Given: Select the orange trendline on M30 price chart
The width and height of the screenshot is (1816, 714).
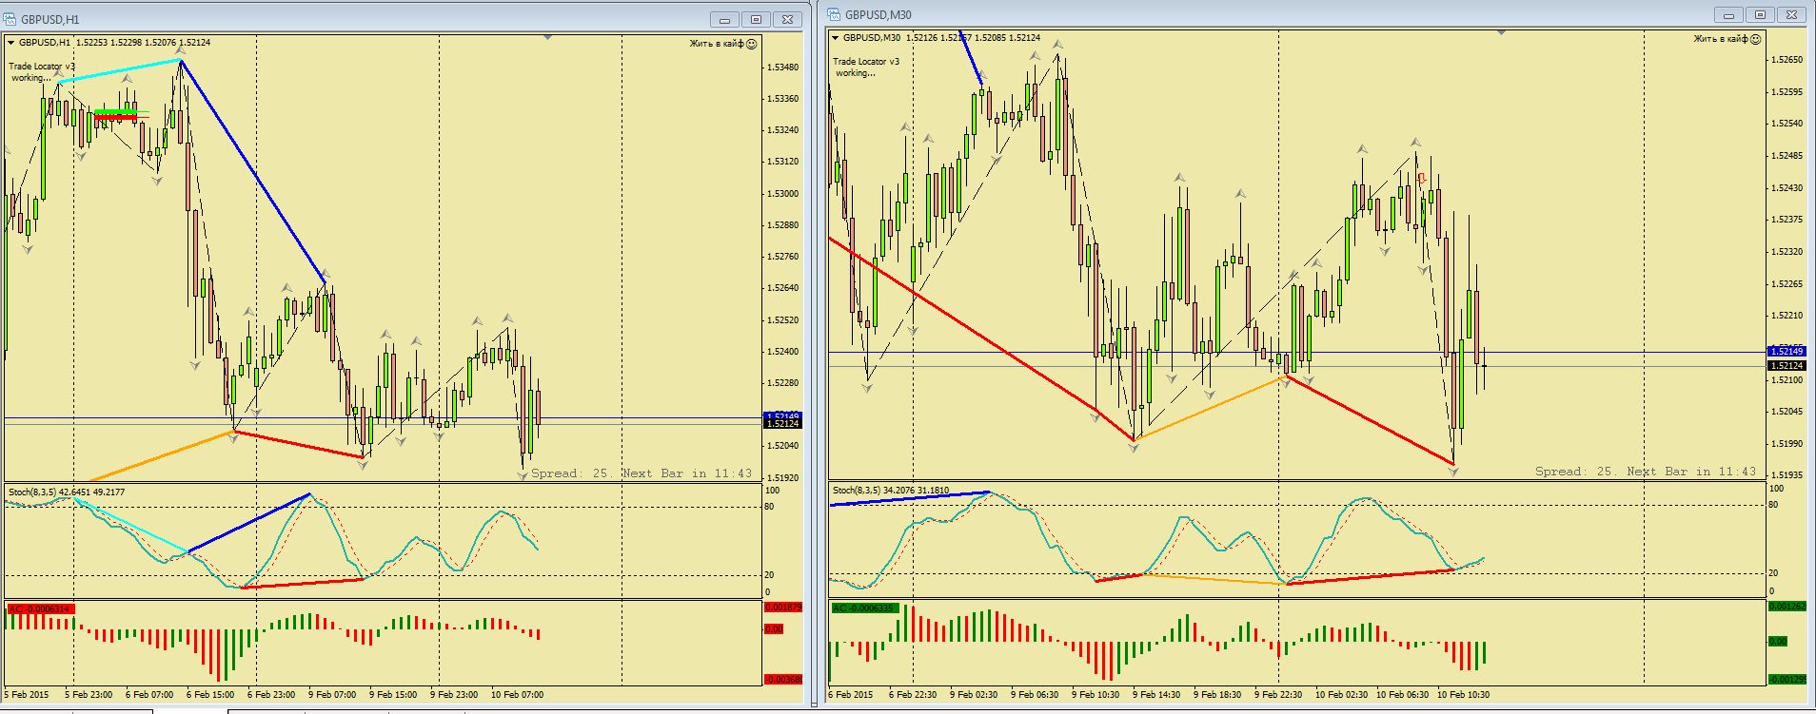Looking at the screenshot, I should [x=1209, y=409].
